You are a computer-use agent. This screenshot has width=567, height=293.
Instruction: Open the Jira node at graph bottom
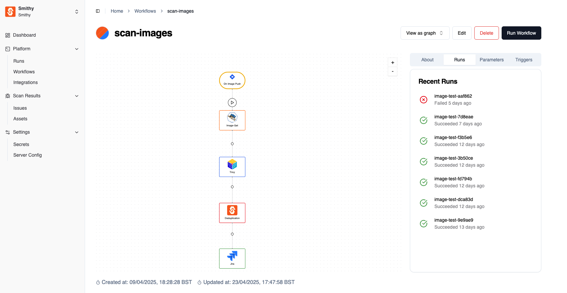[x=232, y=258]
